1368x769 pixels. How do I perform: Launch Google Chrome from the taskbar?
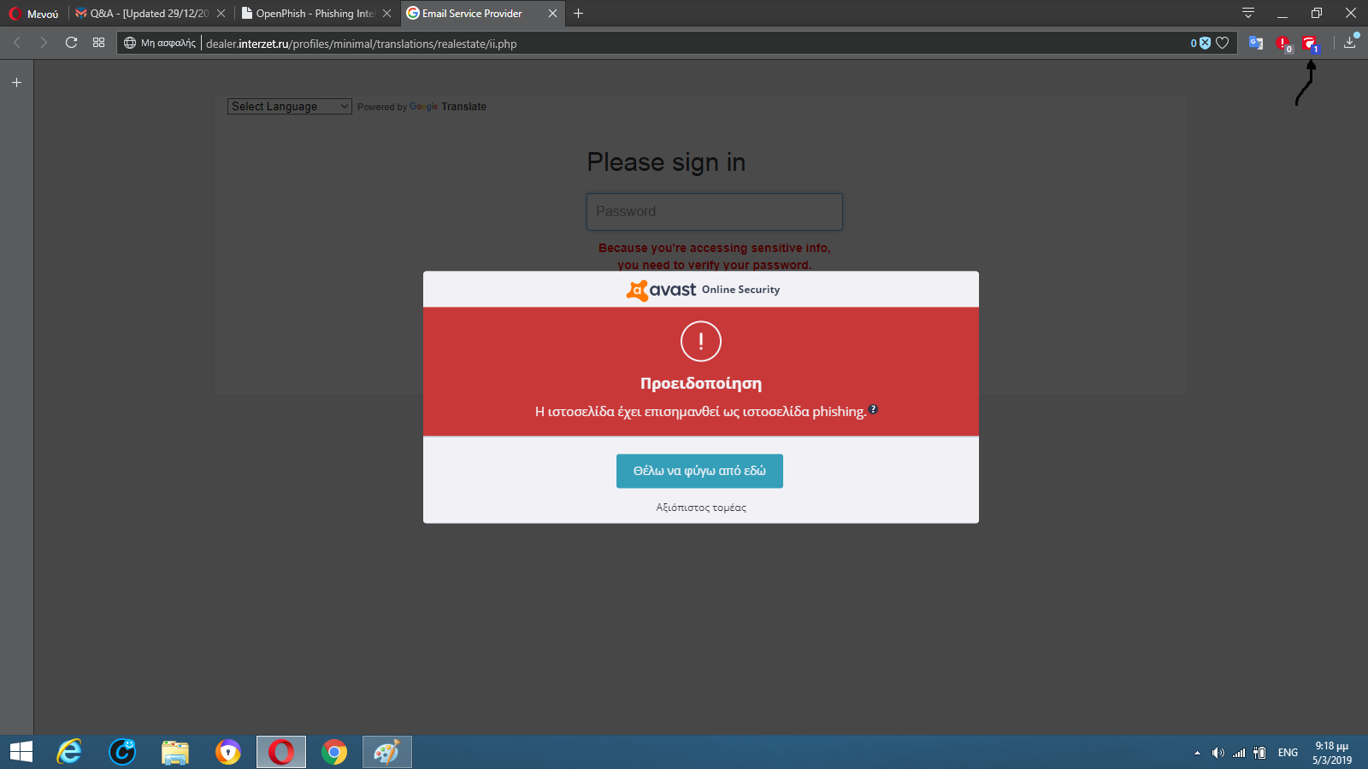[x=334, y=752]
